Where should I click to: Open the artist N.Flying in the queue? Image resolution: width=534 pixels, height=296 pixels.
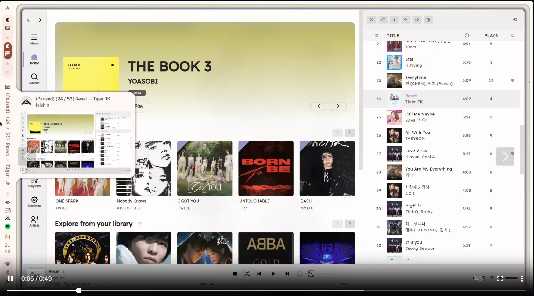(x=413, y=65)
